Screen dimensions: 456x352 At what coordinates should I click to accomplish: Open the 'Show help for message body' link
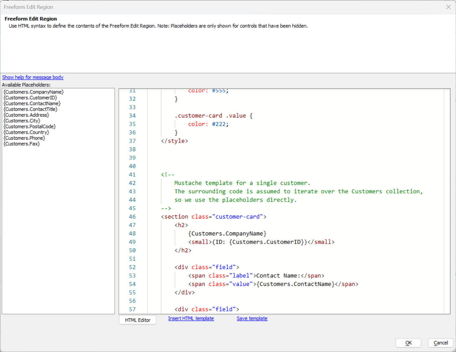click(x=33, y=77)
